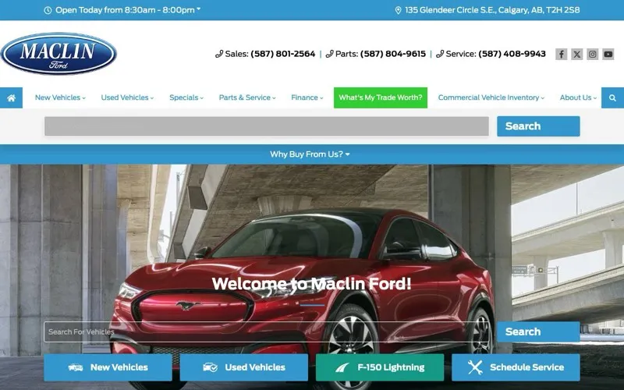Screen dimensions: 624x390
Task: Open the Instagram social icon
Action: click(592, 54)
